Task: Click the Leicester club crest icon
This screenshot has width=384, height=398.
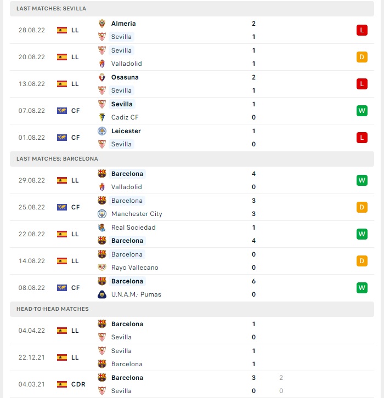Action: point(102,131)
